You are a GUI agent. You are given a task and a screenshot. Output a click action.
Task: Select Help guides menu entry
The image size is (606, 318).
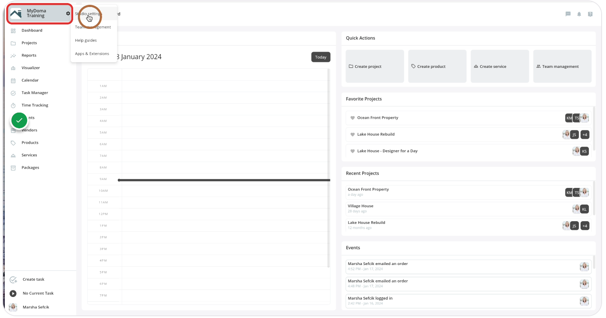click(x=86, y=40)
